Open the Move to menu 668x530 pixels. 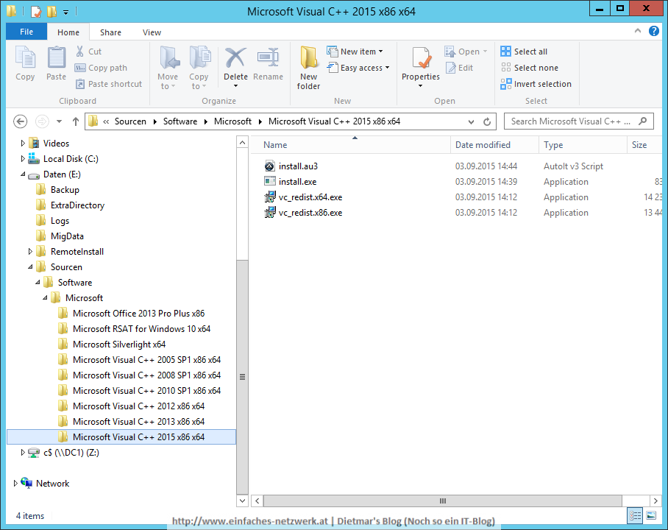(x=168, y=68)
